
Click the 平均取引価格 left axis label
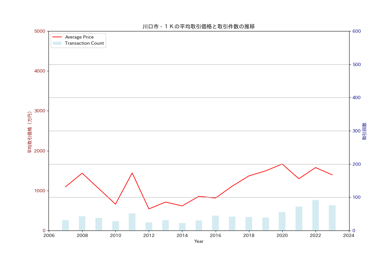[x=29, y=132]
